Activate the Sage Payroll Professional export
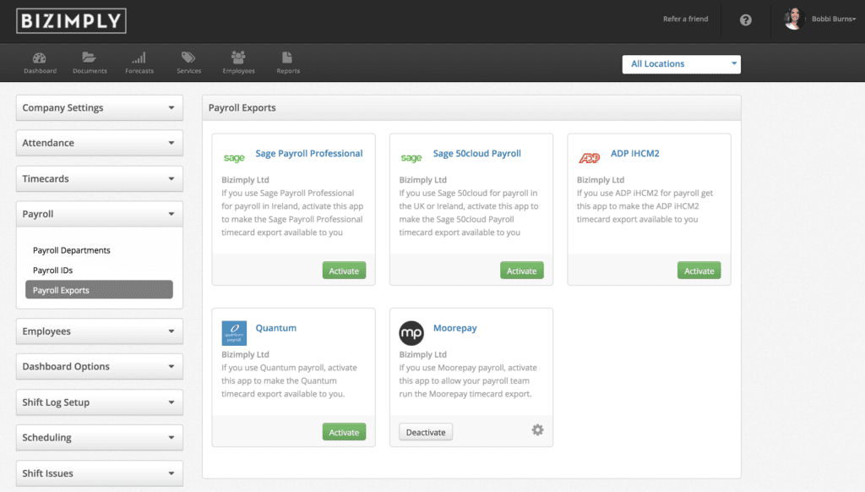The height and width of the screenshot is (492, 865). [x=344, y=270]
